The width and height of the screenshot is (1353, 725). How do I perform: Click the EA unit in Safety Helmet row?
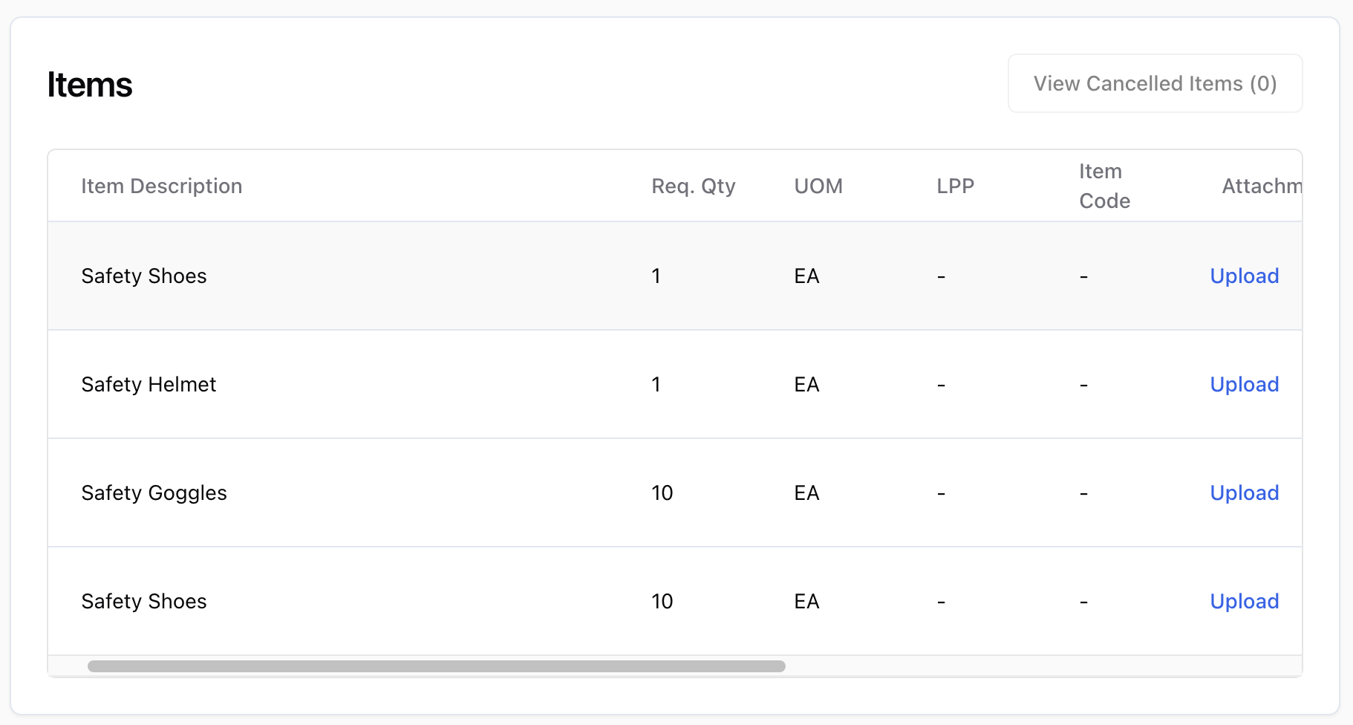(x=806, y=385)
